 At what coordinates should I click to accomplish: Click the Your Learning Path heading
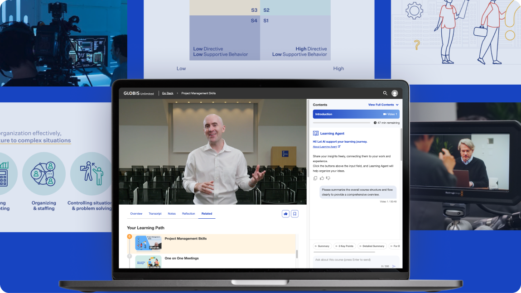click(x=145, y=228)
